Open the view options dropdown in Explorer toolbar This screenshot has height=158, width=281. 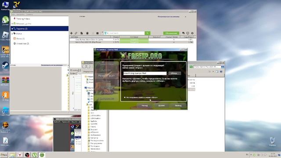[213, 72]
